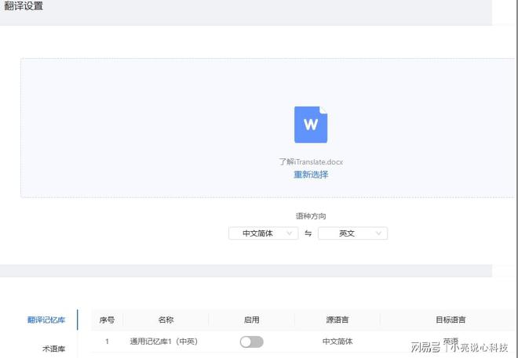The image size is (518, 358).
Task: Click the 了解iTranslate.docx file name
Action: pos(311,162)
